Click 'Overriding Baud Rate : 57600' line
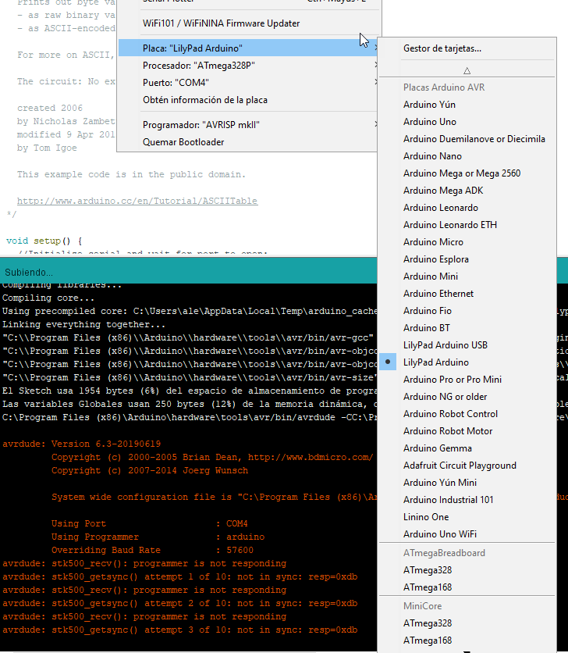The image size is (568, 653). point(152,550)
